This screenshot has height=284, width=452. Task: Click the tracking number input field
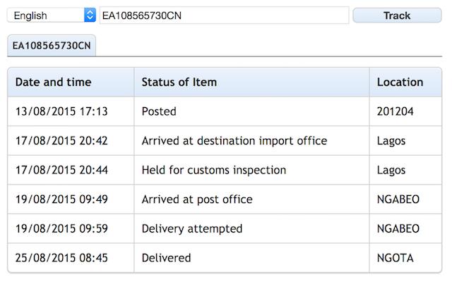click(x=224, y=16)
